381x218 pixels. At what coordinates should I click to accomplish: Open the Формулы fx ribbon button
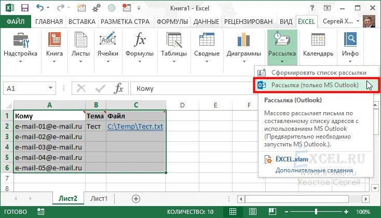coord(140,47)
